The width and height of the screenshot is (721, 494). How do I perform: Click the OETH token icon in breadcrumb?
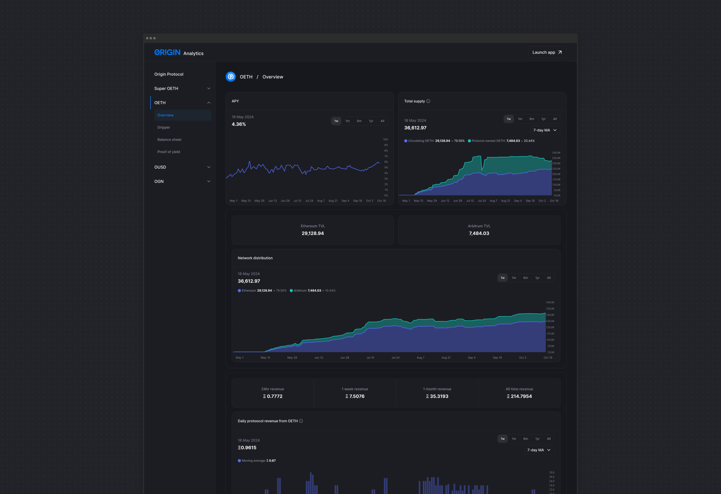coord(230,77)
